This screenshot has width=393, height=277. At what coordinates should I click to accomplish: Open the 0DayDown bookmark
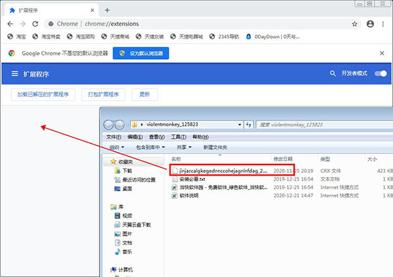click(272, 37)
